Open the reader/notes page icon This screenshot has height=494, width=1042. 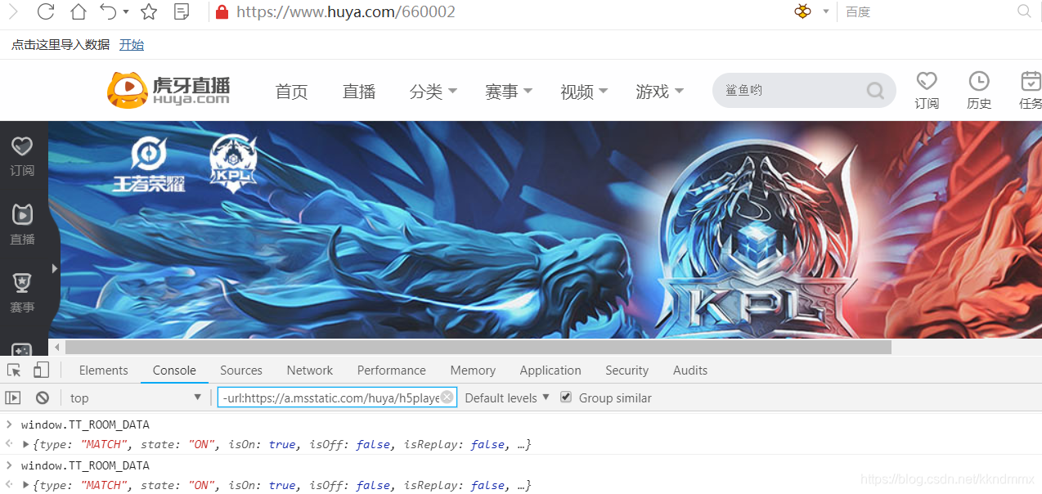point(182,11)
